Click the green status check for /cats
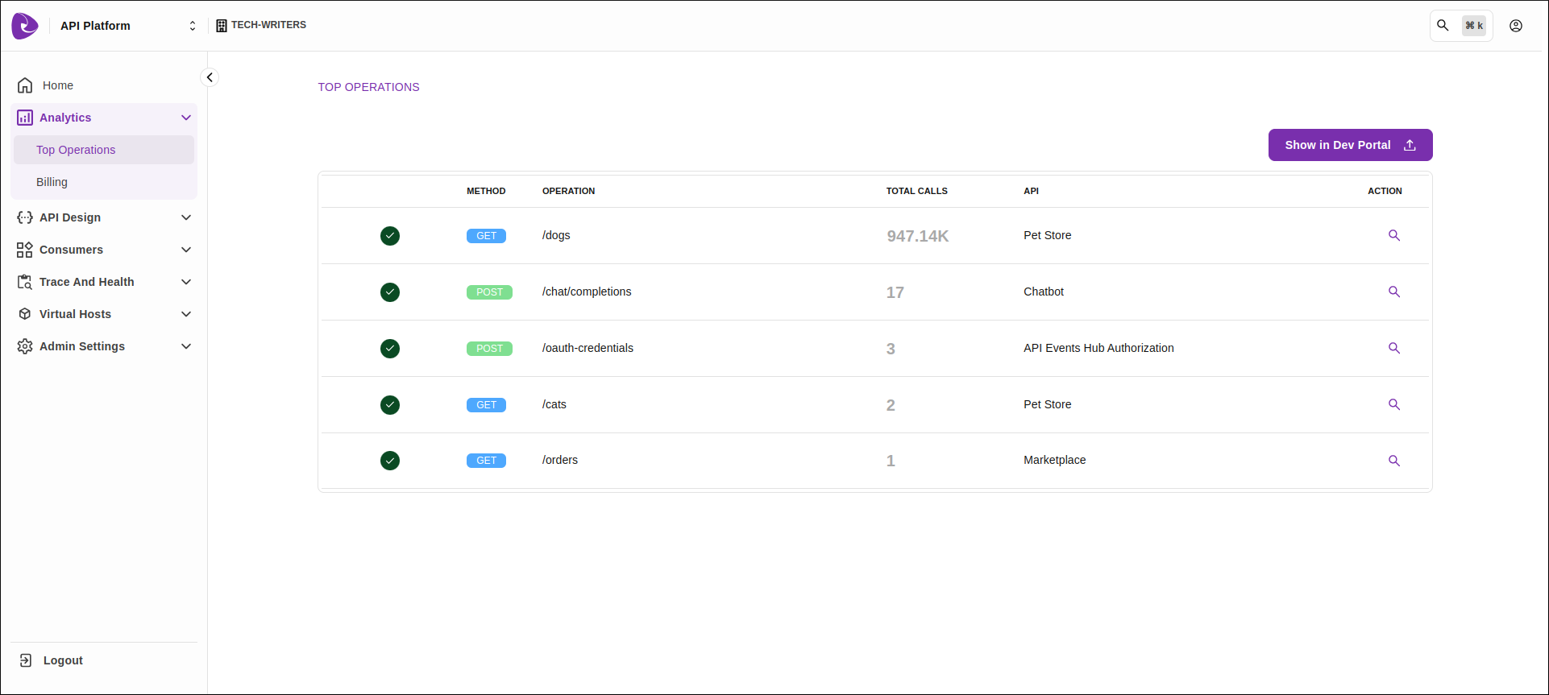The height and width of the screenshot is (695, 1549). [390, 405]
